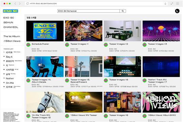
Task: Click the channel icon beside Teaser Images #9
Action: 106,116
